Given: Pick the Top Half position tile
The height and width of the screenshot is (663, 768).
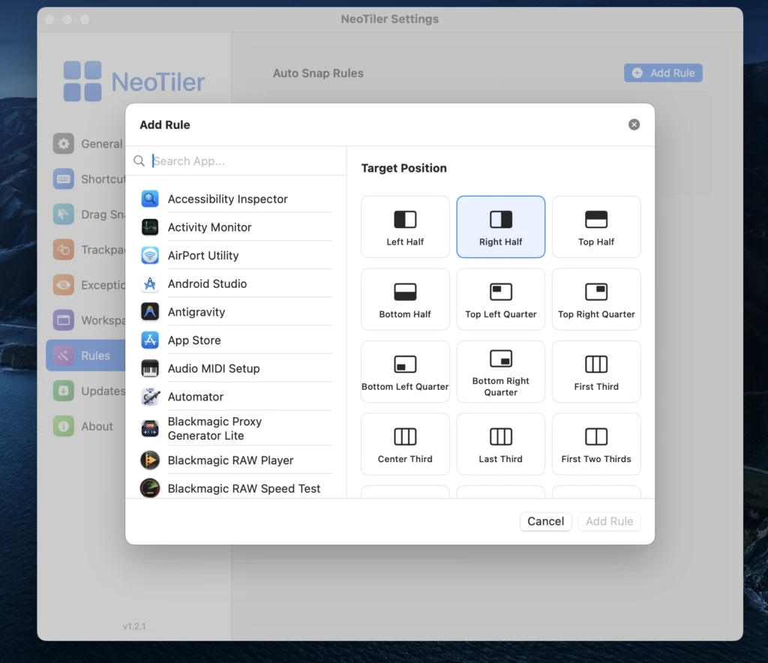Looking at the screenshot, I should [x=596, y=226].
